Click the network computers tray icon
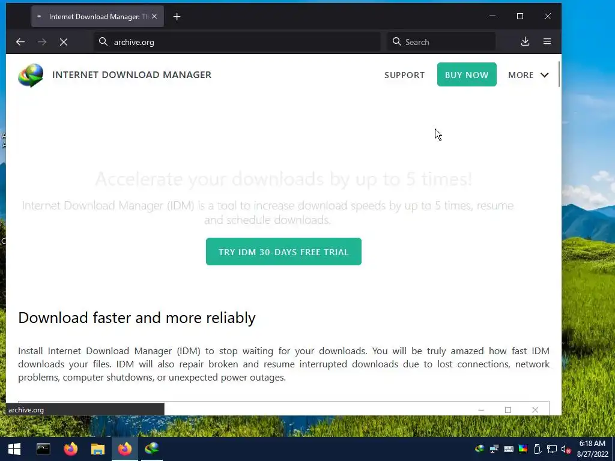The width and height of the screenshot is (615, 461). pos(494,449)
